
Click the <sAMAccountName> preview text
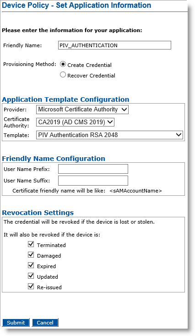pyautogui.click(x=135, y=191)
